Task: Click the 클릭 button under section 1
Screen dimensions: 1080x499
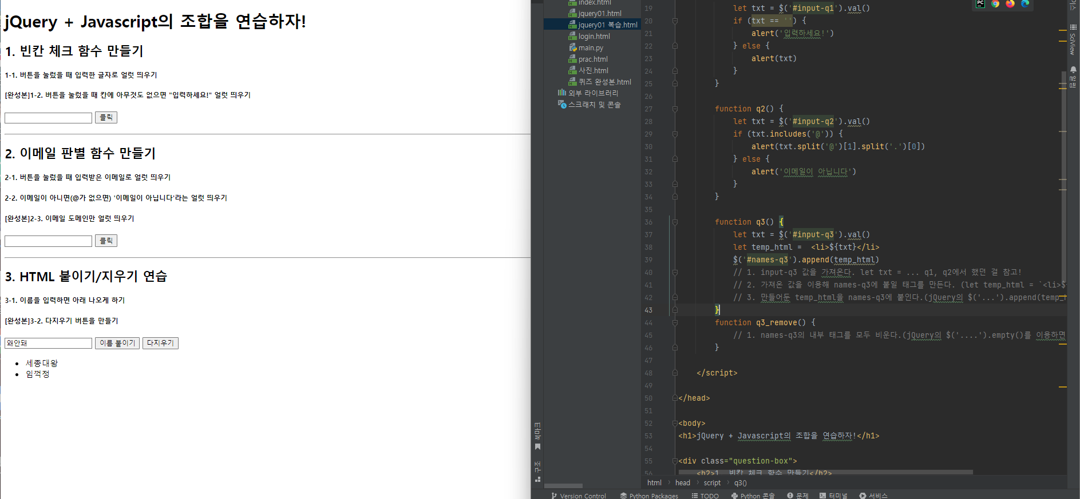Action: (x=106, y=118)
